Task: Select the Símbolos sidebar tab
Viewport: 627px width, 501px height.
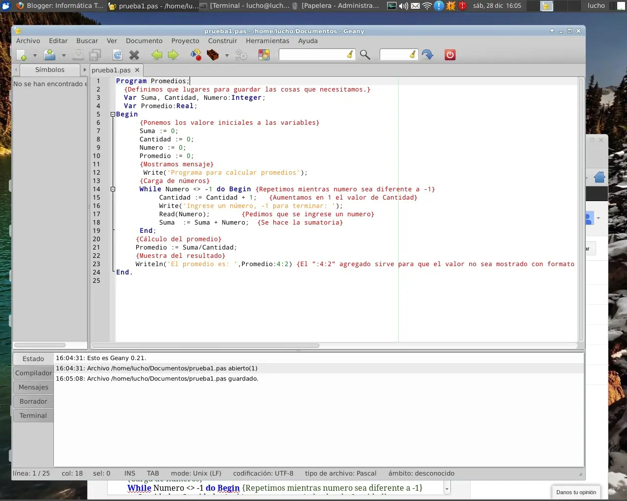Action: (x=49, y=70)
